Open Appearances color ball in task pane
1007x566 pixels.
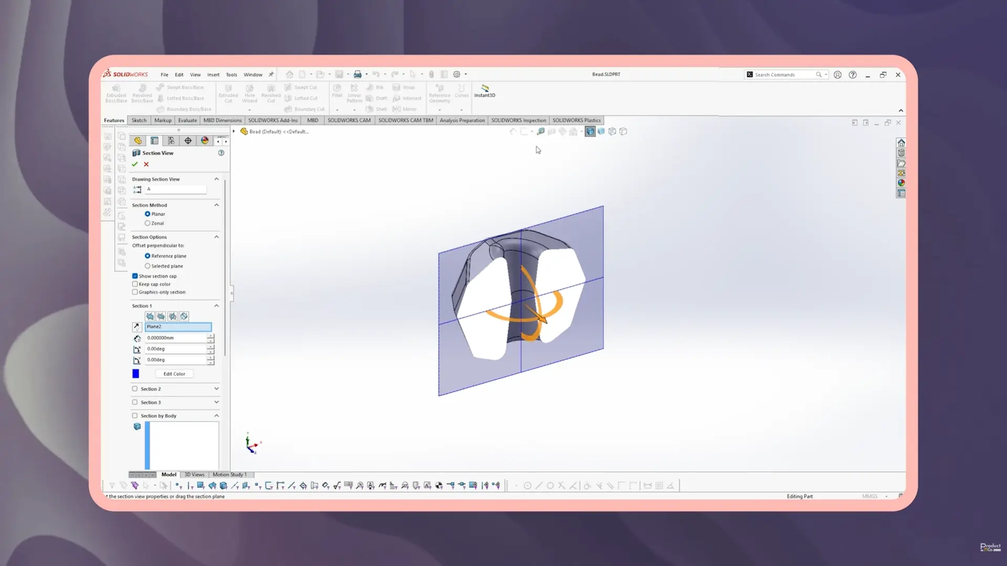901,183
